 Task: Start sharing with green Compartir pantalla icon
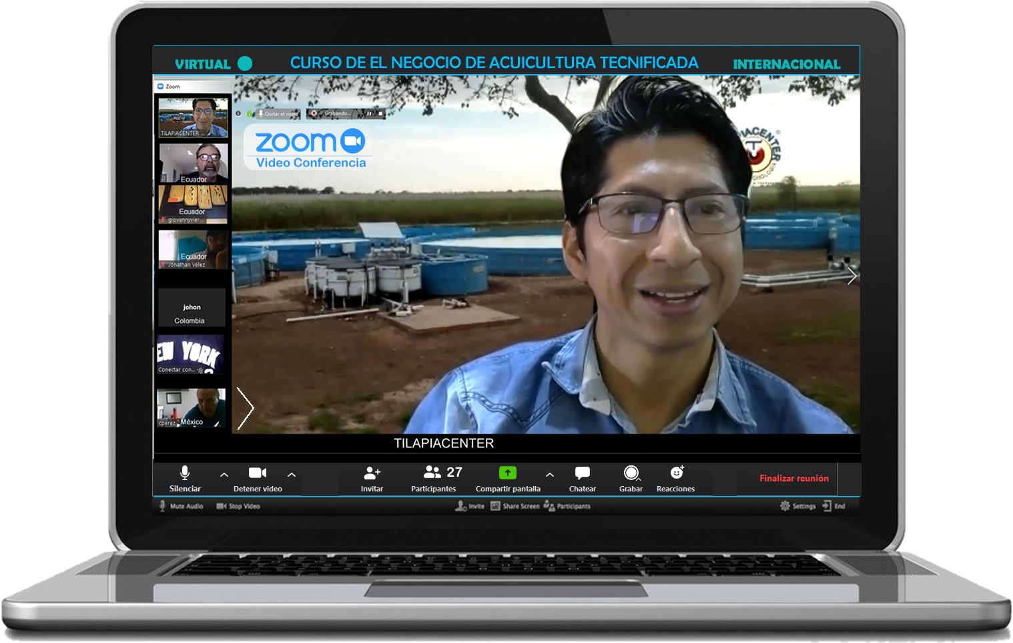(508, 473)
